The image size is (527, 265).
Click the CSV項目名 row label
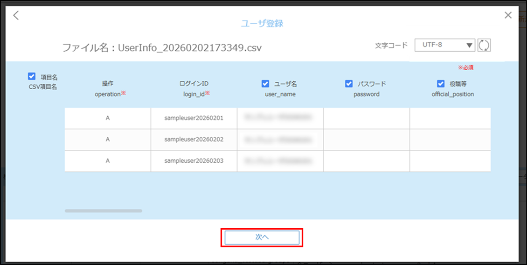click(43, 87)
